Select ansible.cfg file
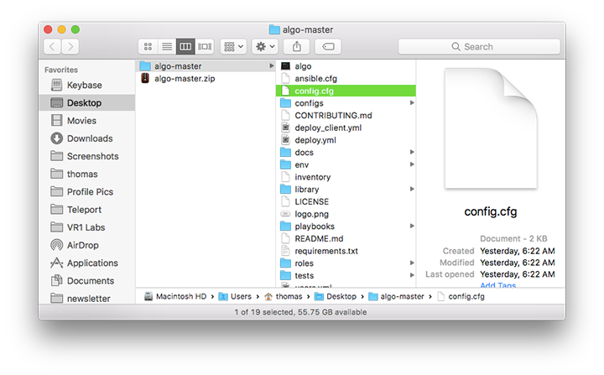The width and height of the screenshot is (604, 375). [346, 78]
